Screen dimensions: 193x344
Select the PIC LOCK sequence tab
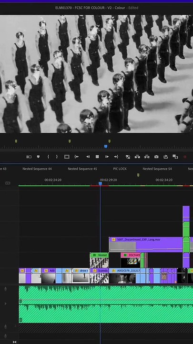click(x=120, y=169)
